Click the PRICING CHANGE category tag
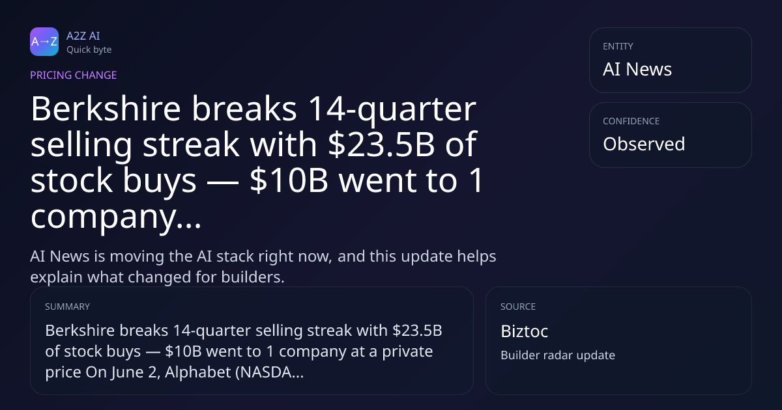 [74, 75]
